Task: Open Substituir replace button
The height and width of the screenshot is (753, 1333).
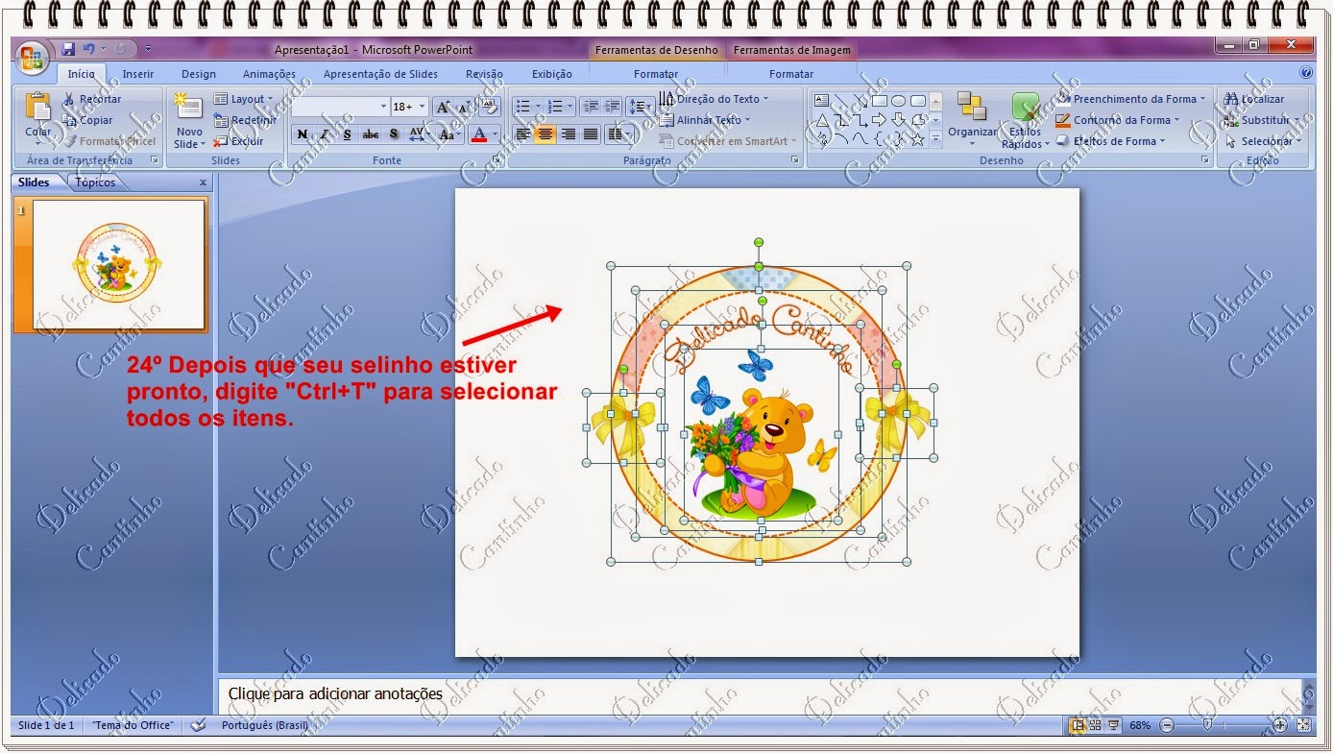Action: click(1261, 120)
